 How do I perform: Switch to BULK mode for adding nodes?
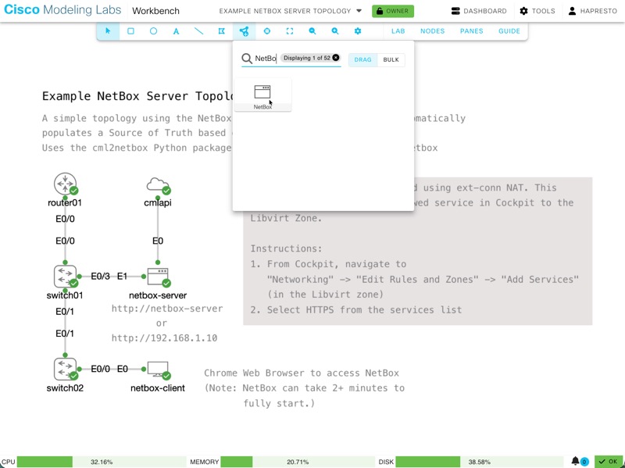coord(390,59)
